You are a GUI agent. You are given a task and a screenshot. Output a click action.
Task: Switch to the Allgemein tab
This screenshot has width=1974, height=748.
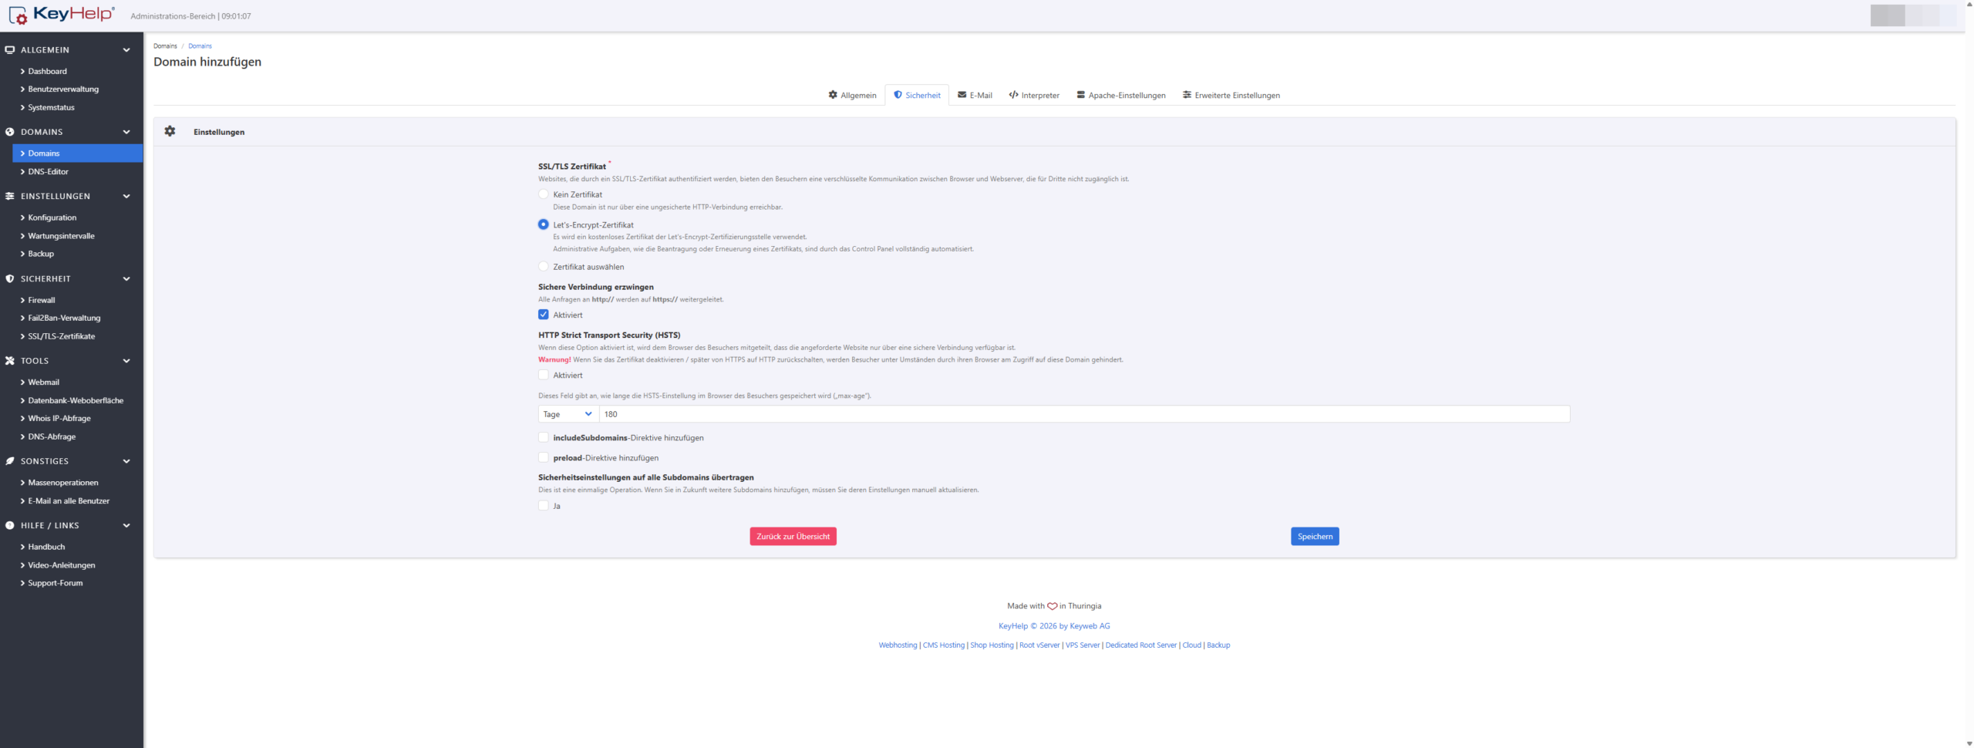[x=852, y=96]
